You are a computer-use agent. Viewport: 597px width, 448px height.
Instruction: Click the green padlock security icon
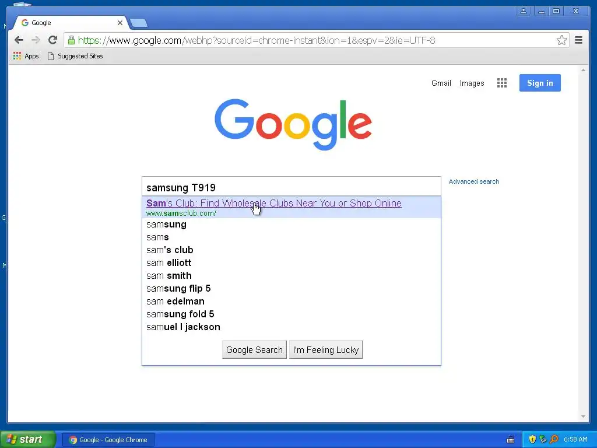[x=71, y=40]
